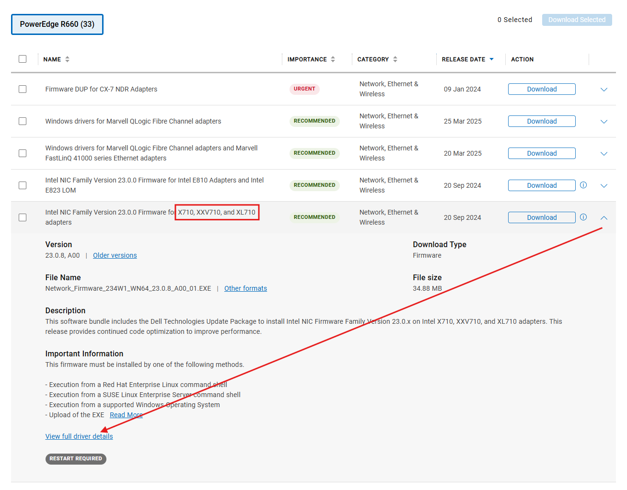This screenshot has height=490, width=627.
Task: Check the Marvell QLogic Fibre Channel drivers row
Action: (23, 121)
